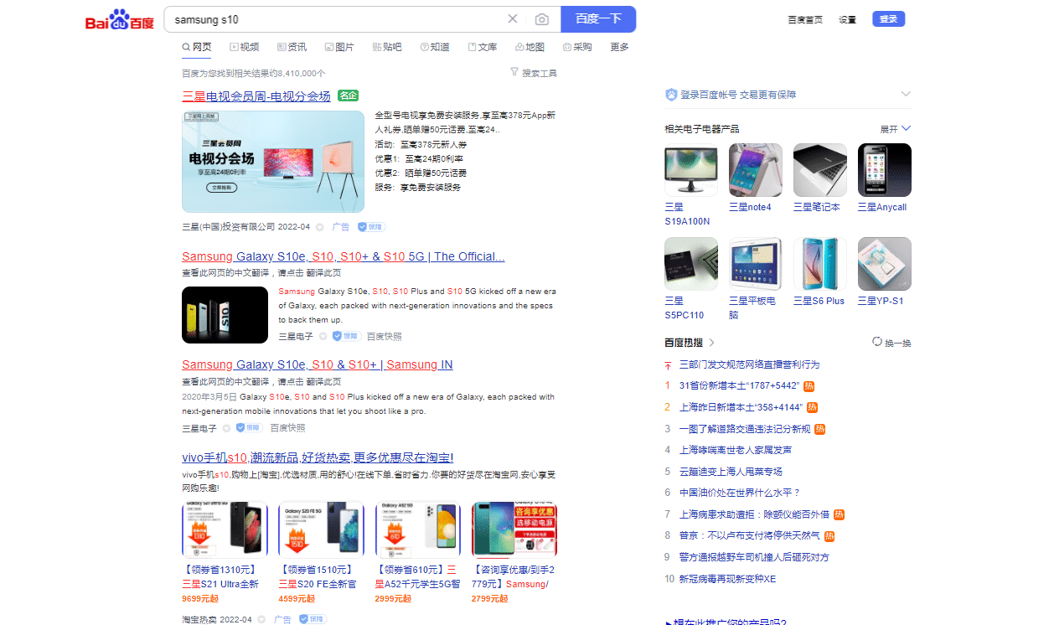Open the 地图 tab

coord(530,47)
